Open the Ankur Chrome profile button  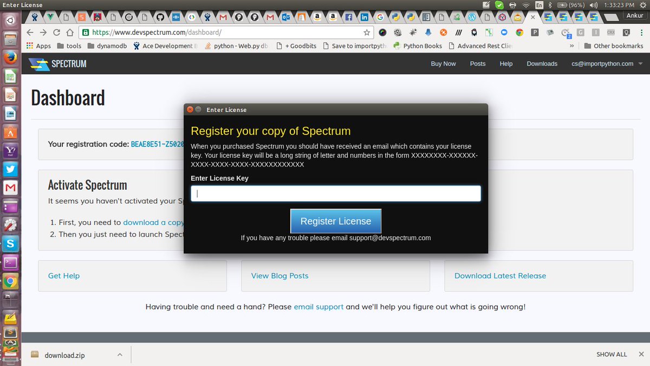coord(635,16)
